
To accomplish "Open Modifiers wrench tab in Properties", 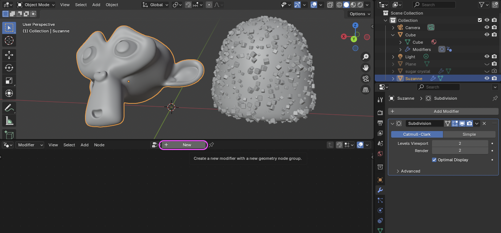I will point(380,190).
